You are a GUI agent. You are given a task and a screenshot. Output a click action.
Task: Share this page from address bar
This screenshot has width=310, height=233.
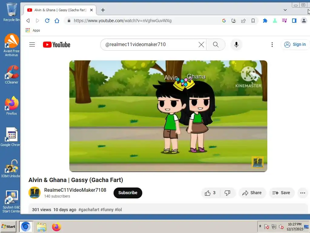pos(243,21)
